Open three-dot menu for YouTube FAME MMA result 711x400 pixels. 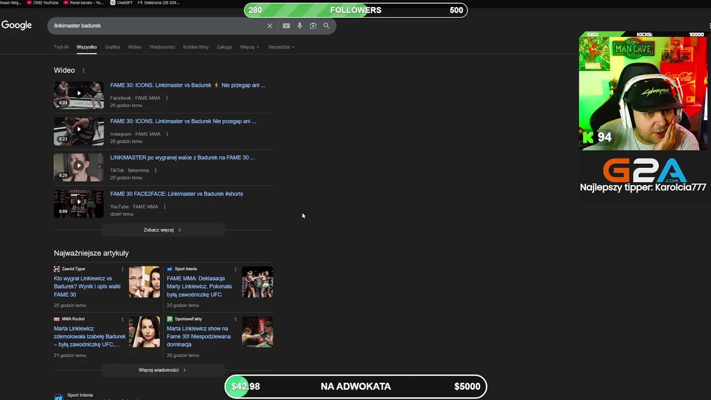click(x=164, y=207)
